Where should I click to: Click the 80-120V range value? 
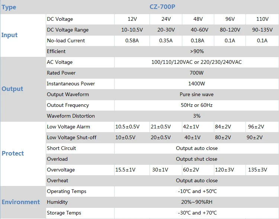(230, 30)
